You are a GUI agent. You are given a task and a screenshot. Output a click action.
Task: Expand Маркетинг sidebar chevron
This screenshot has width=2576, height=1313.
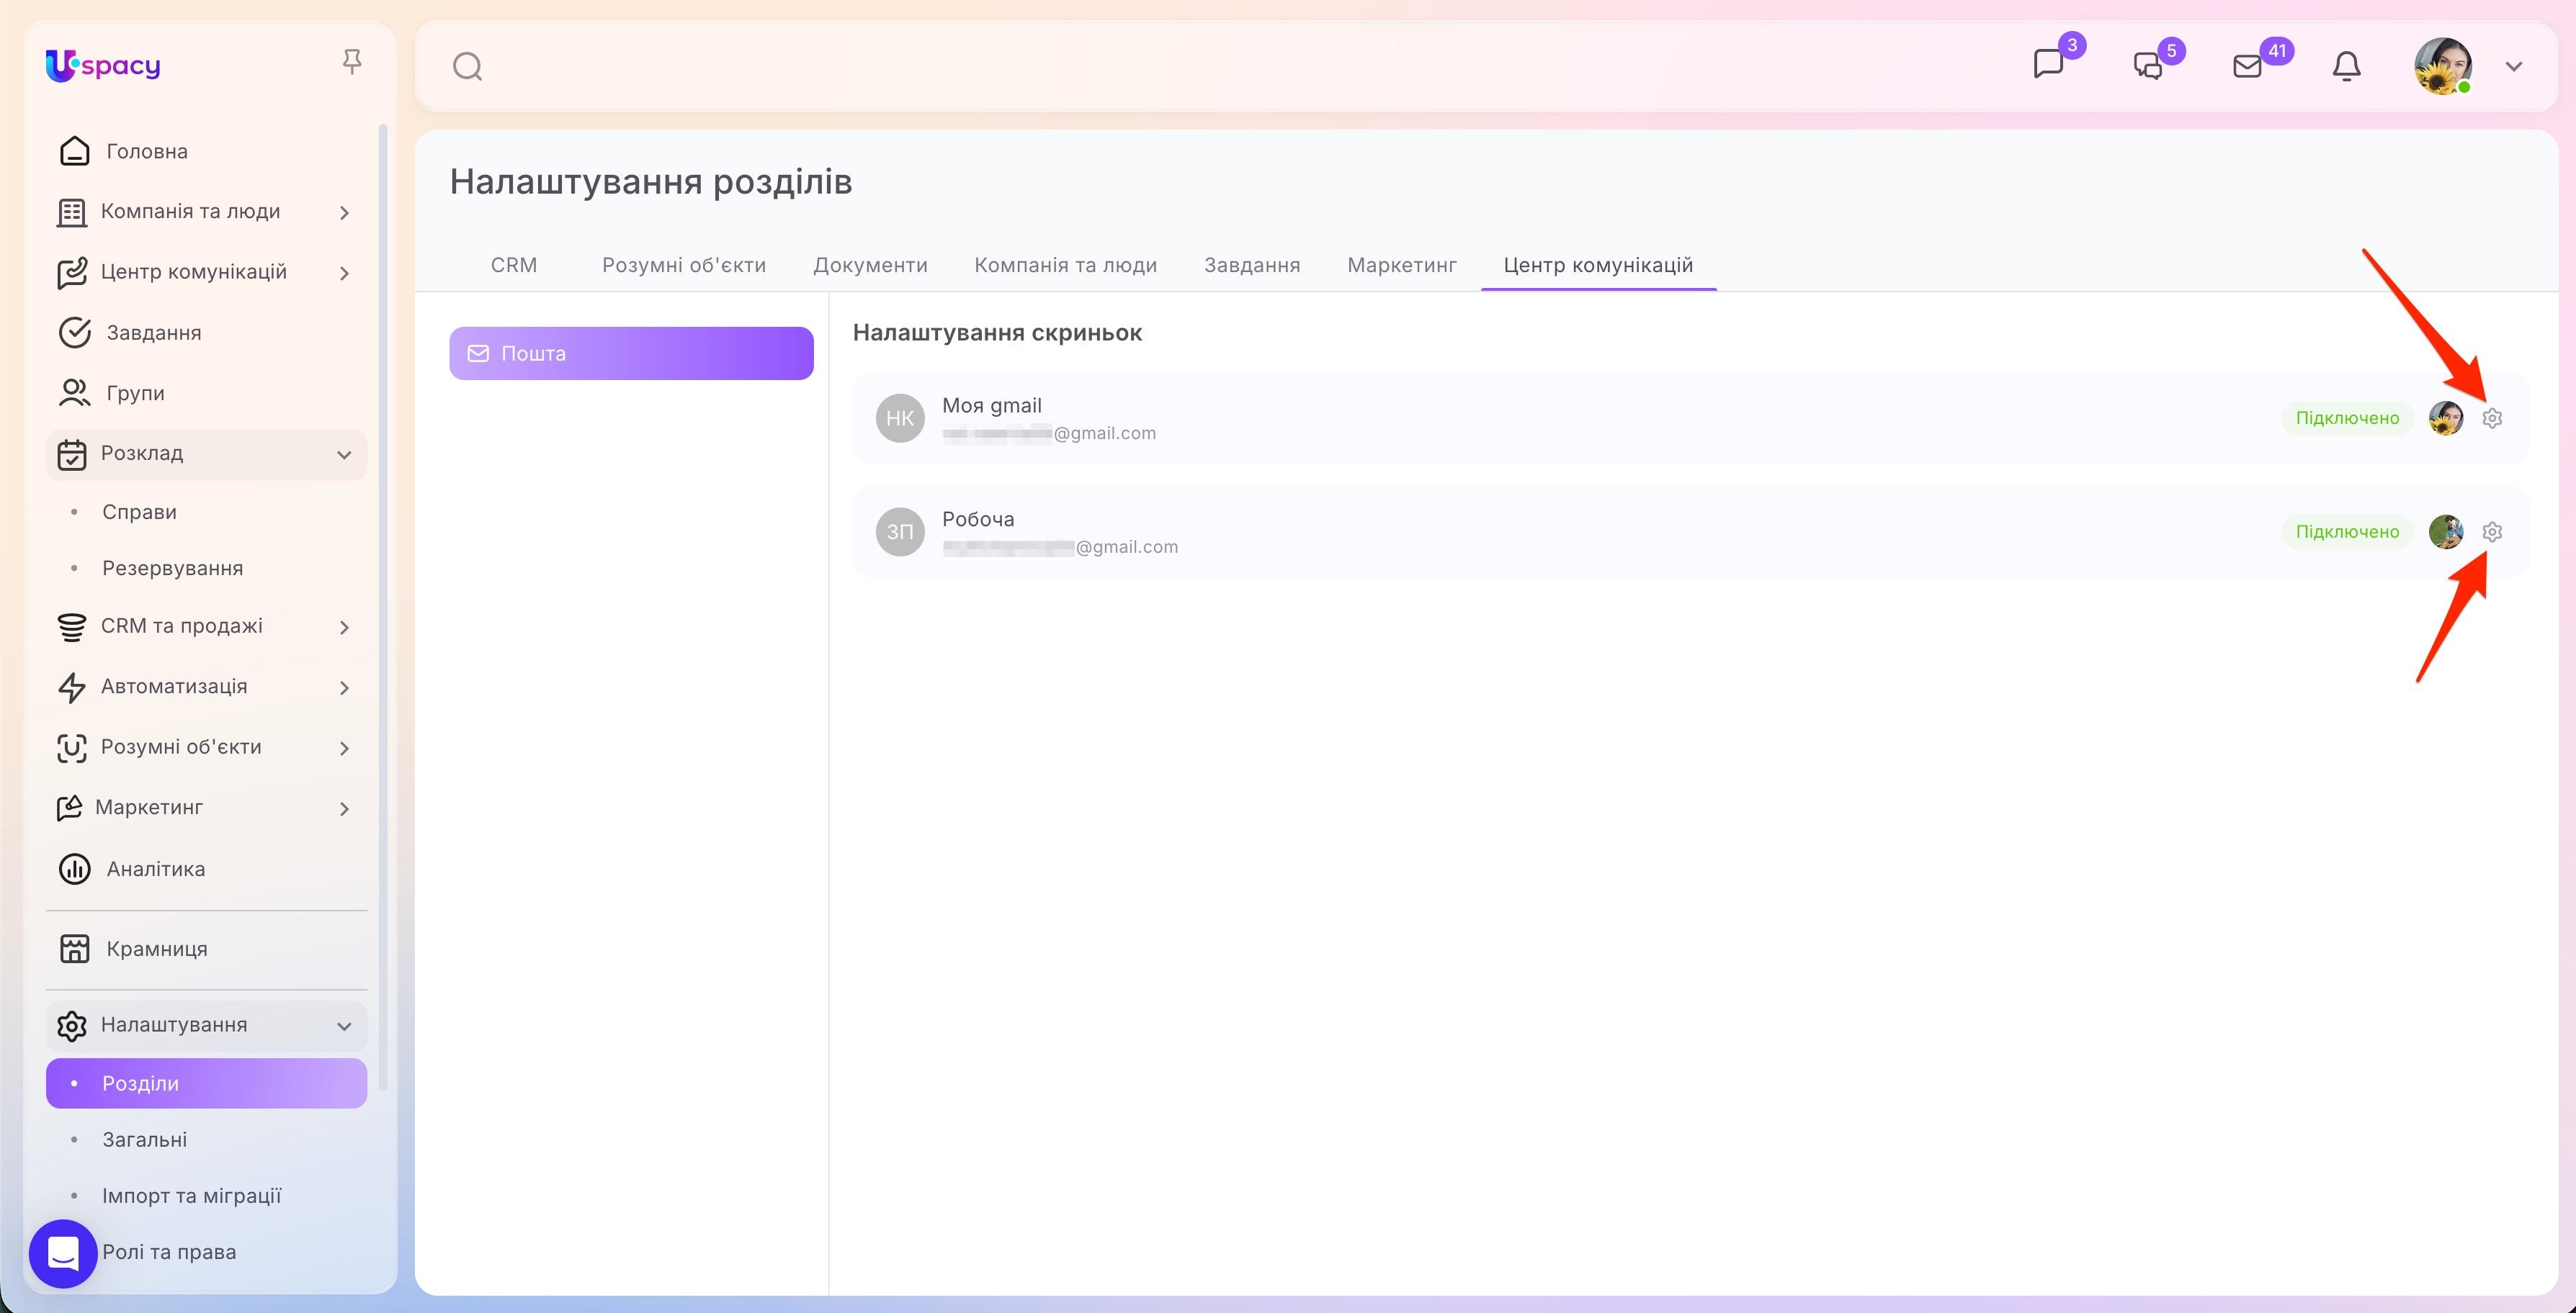point(344,809)
